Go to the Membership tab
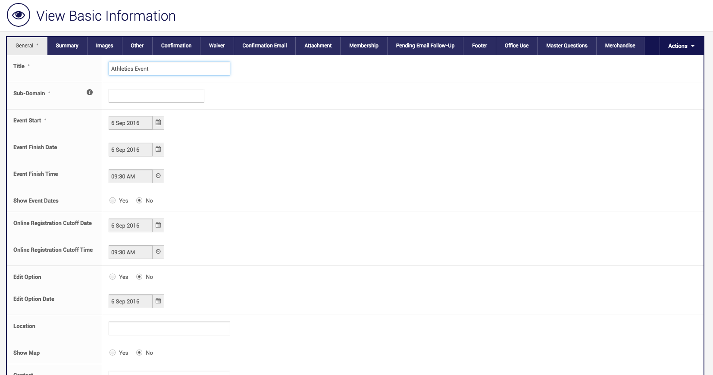This screenshot has width=713, height=375. click(x=364, y=46)
